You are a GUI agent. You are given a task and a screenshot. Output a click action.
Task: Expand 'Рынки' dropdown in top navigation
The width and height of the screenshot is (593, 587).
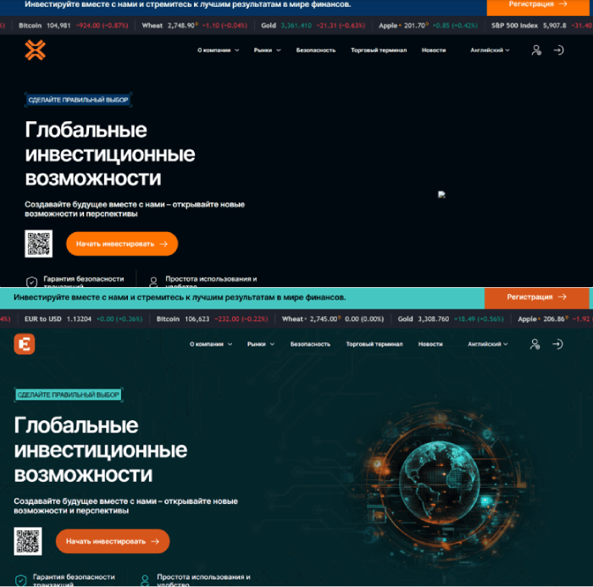pyautogui.click(x=268, y=50)
